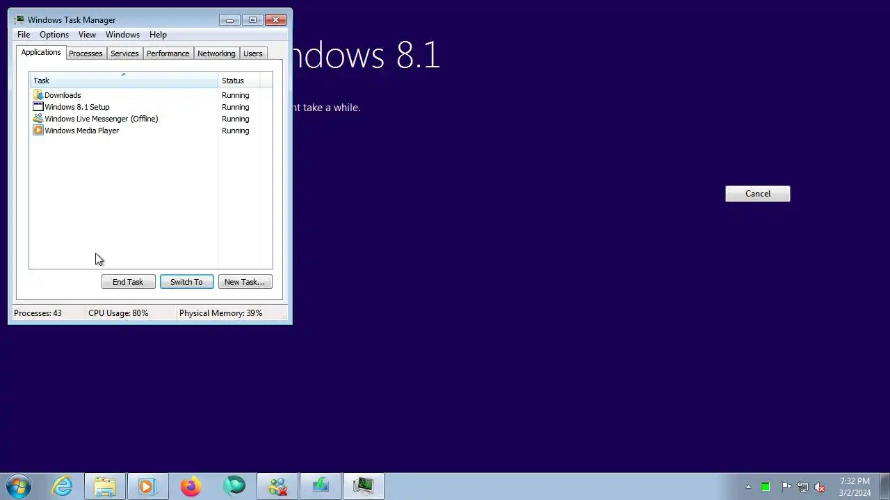Cancel the Windows 8.1 setup

(758, 194)
